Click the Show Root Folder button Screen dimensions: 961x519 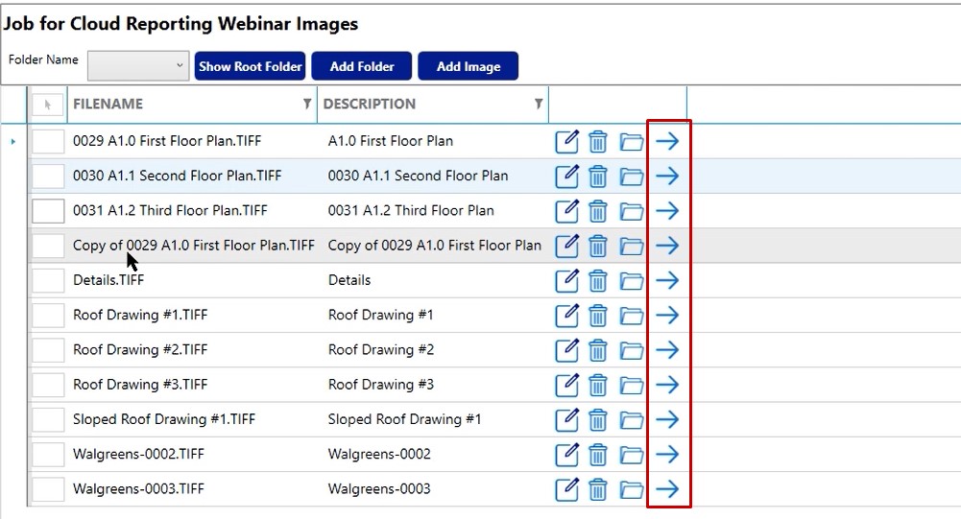pyautogui.click(x=250, y=66)
